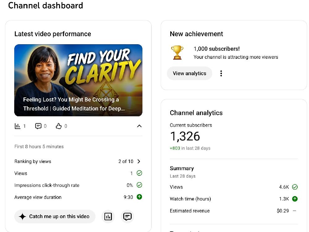Click the Channel dashboard heading
Screen dimensions: 309x232
[x=45, y=6]
